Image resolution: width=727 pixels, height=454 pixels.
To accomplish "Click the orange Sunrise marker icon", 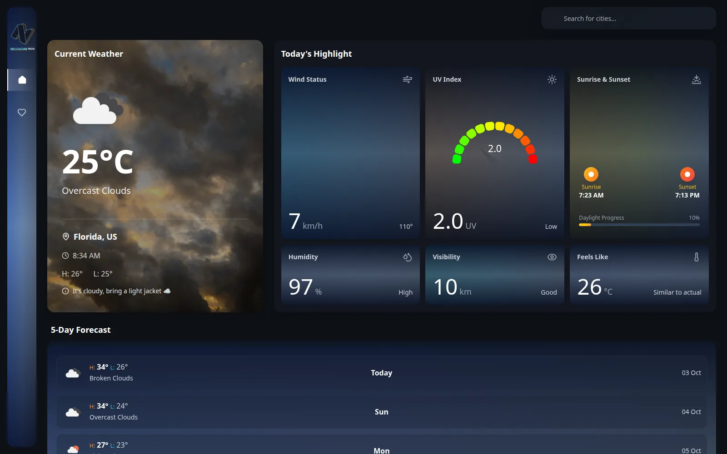I will (x=591, y=174).
